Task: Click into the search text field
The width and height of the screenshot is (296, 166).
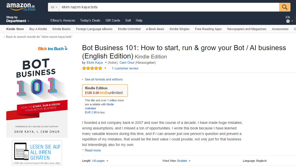Action: click(169, 7)
